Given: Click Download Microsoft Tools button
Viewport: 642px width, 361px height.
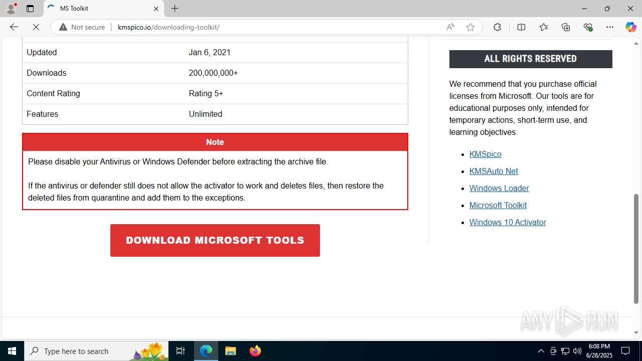Looking at the screenshot, I should (215, 240).
